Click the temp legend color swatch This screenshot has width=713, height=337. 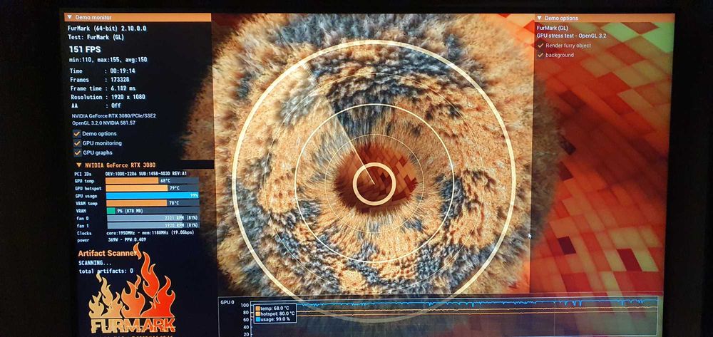click(x=258, y=308)
